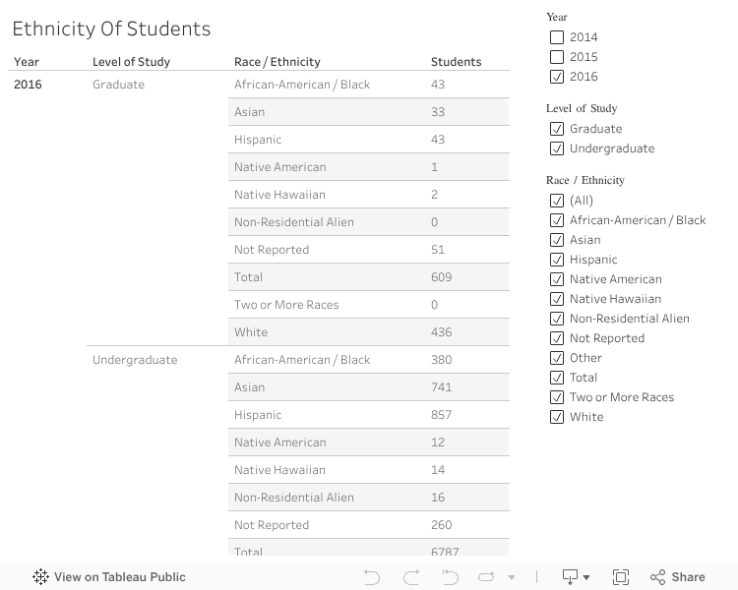Toggle the (All) race filter checkbox
Viewport: 738px width, 590px height.
point(557,201)
